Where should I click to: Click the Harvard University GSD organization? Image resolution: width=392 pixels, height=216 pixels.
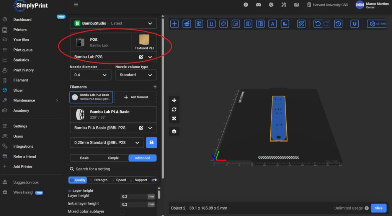(x=328, y=5)
